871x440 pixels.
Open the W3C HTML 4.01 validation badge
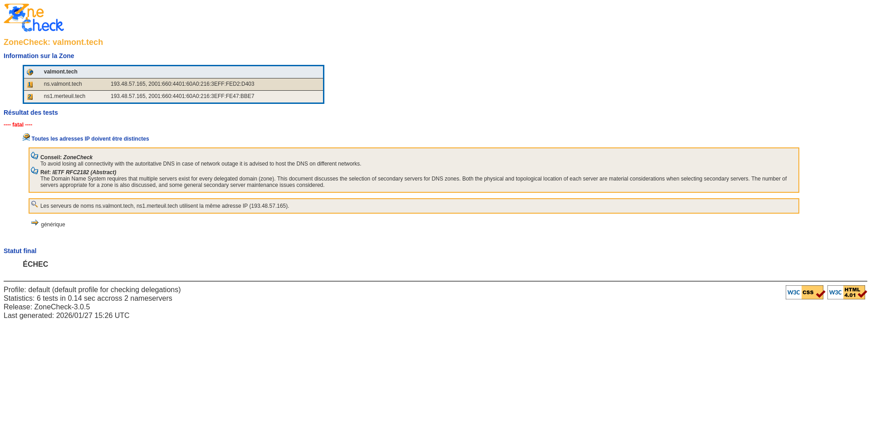click(x=847, y=293)
